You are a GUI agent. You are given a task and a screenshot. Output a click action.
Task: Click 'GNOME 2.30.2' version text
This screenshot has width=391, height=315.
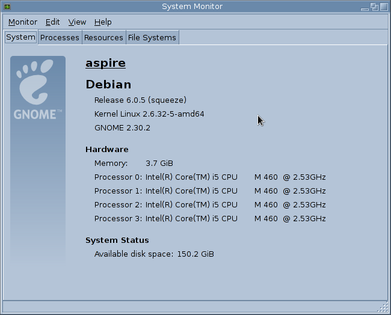(123, 128)
